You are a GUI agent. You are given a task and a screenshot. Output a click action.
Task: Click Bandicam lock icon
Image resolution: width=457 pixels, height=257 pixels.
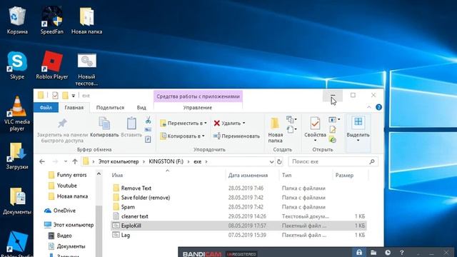[x=359, y=252]
